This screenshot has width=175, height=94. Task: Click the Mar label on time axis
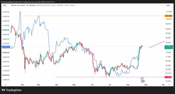click(39, 85)
